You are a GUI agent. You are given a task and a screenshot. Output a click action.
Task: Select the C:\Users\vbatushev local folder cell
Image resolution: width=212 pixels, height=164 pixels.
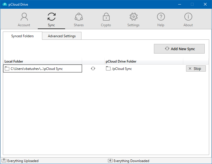(x=43, y=68)
